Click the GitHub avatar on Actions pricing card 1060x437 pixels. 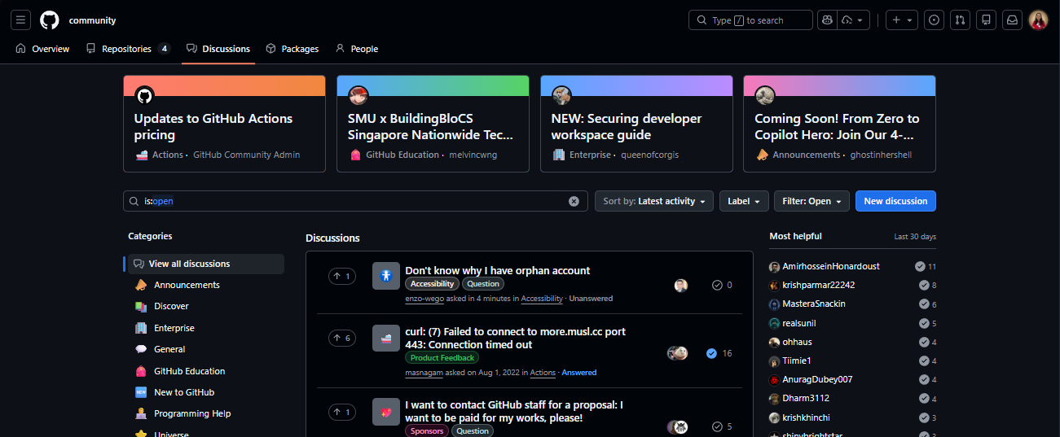pyautogui.click(x=144, y=96)
